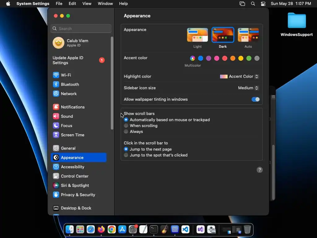Screen dimensions: 317x238
Task: Choose Jump to the next page
Action: [126, 149]
